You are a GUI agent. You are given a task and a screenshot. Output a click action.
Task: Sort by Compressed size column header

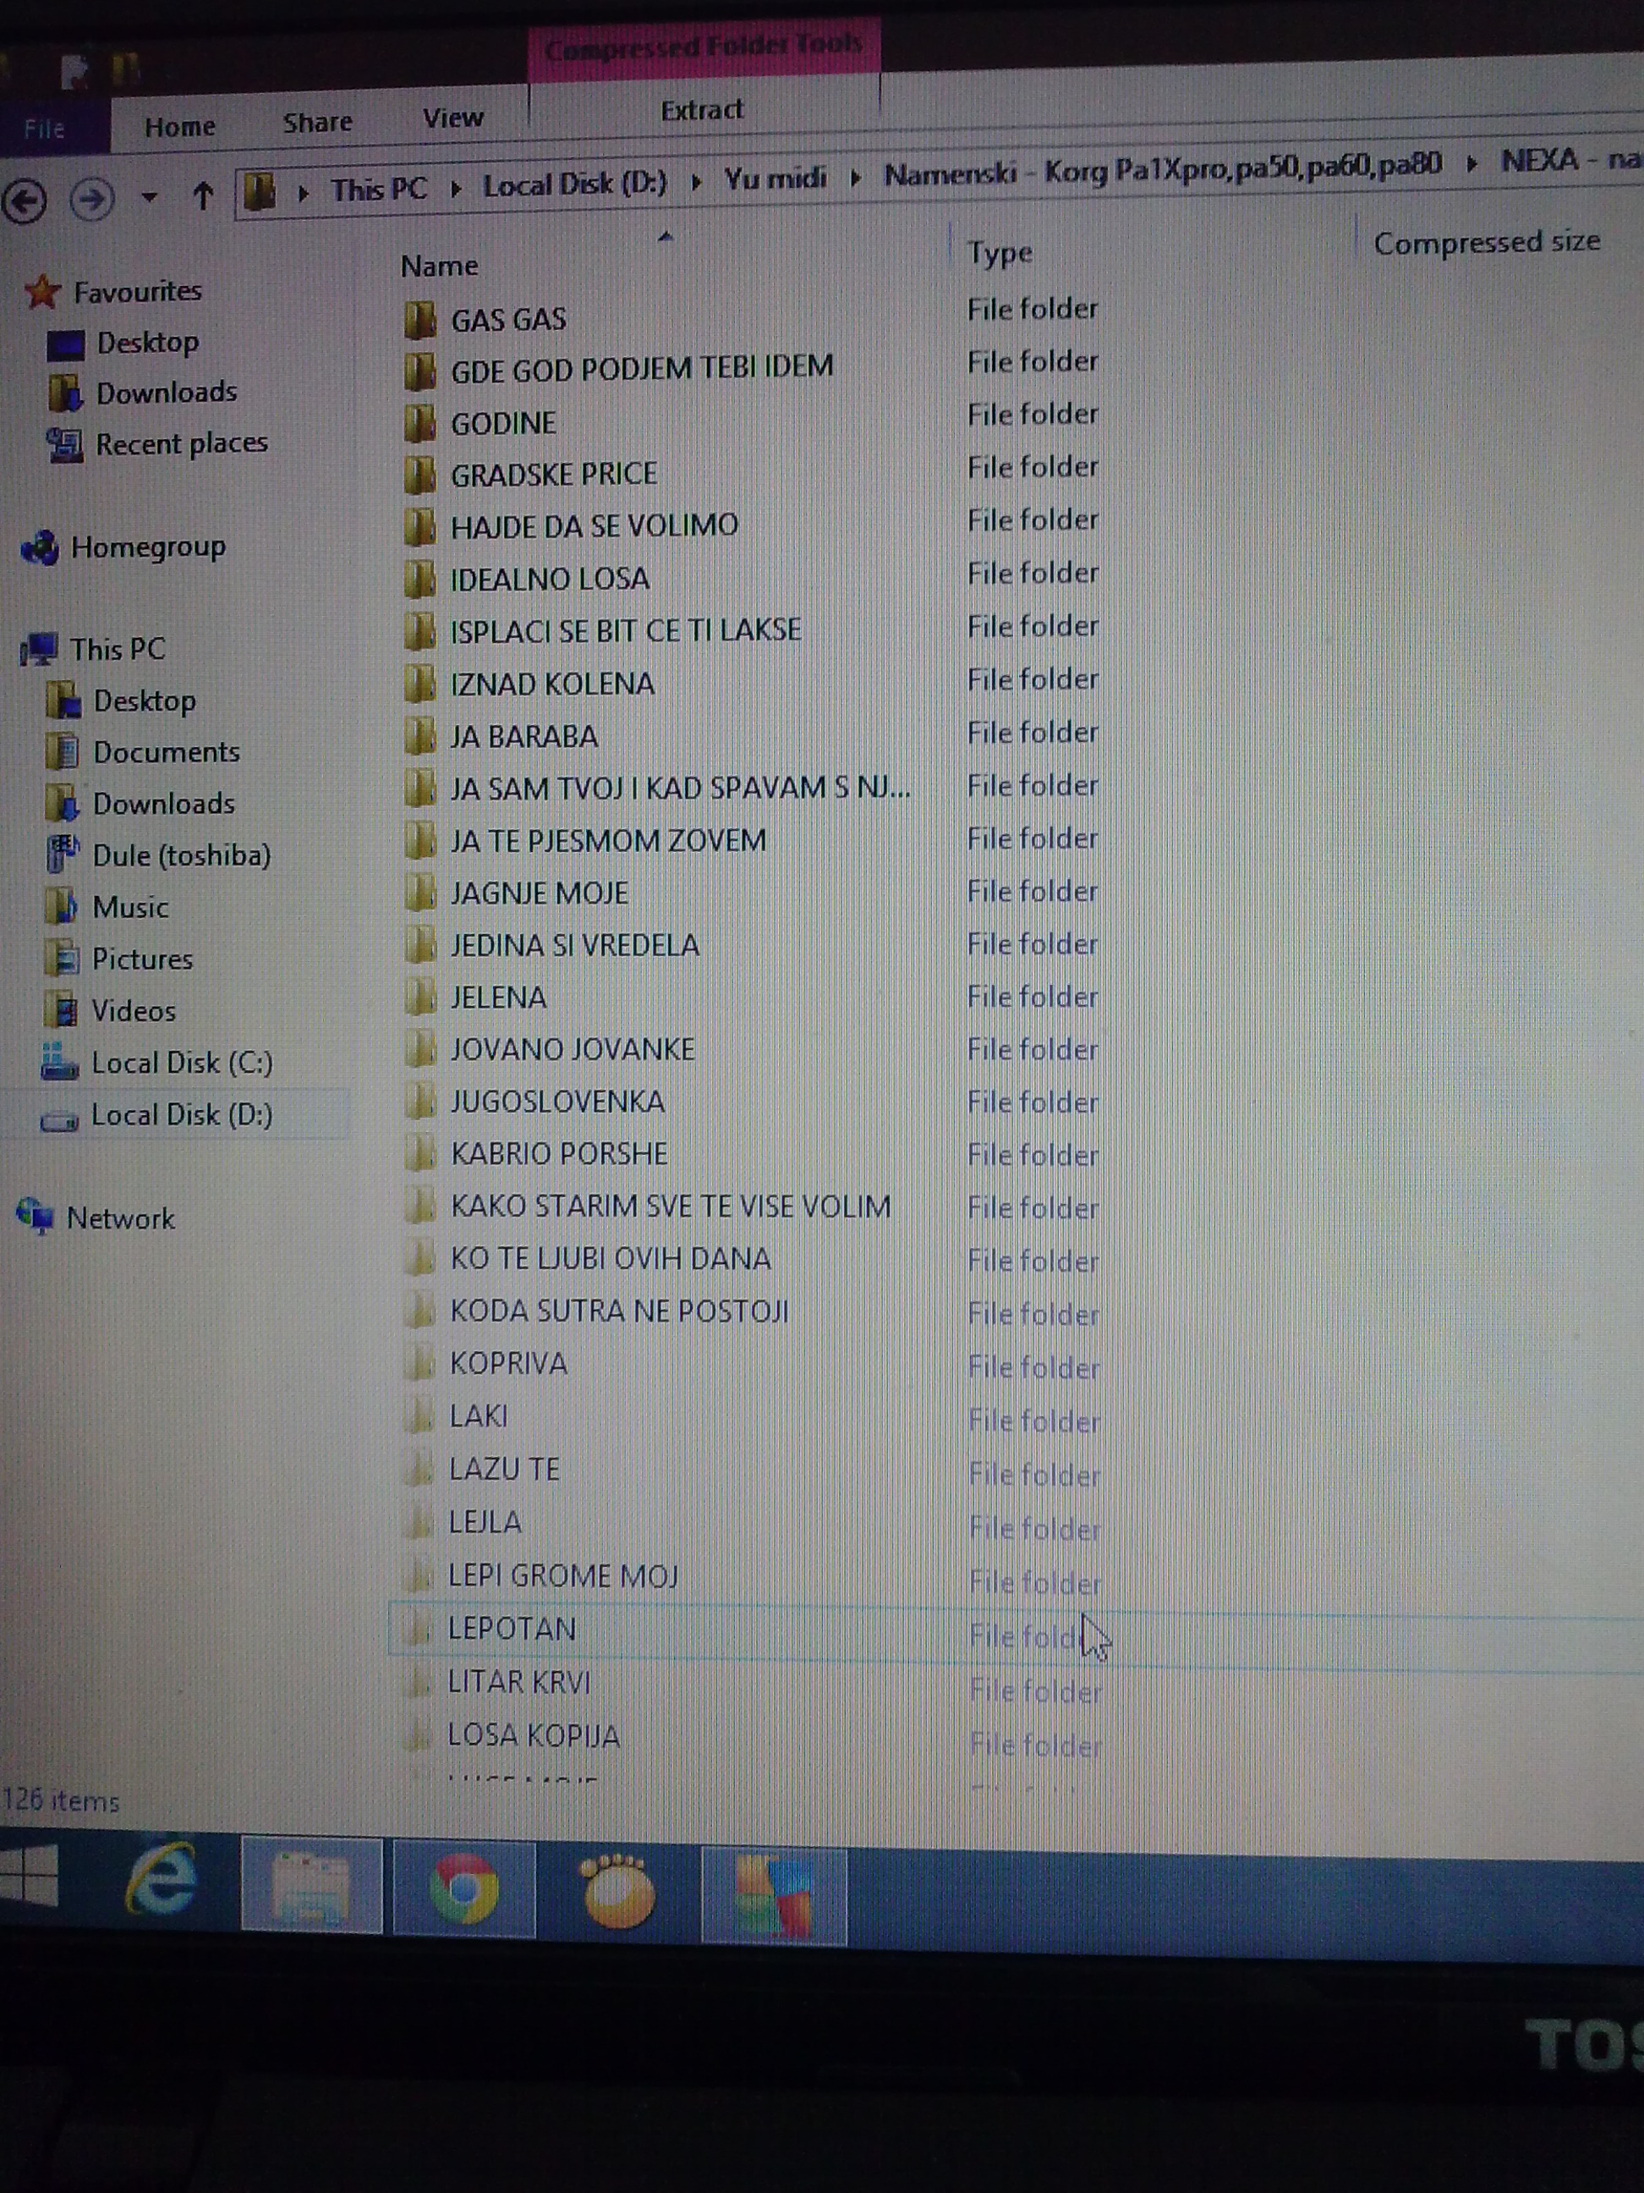point(1486,242)
